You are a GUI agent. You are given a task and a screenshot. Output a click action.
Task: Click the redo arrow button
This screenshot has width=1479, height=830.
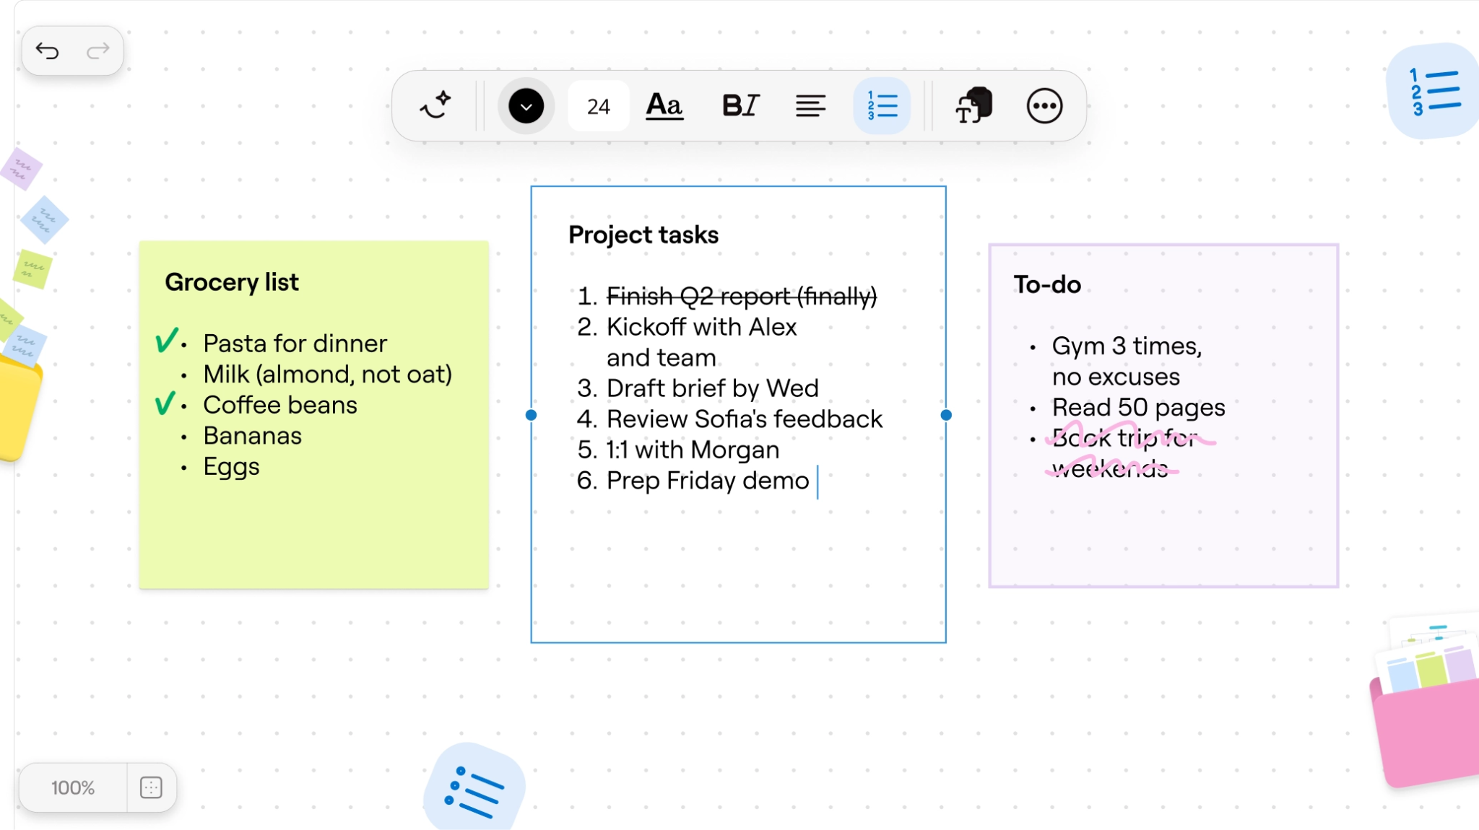pyautogui.click(x=97, y=51)
